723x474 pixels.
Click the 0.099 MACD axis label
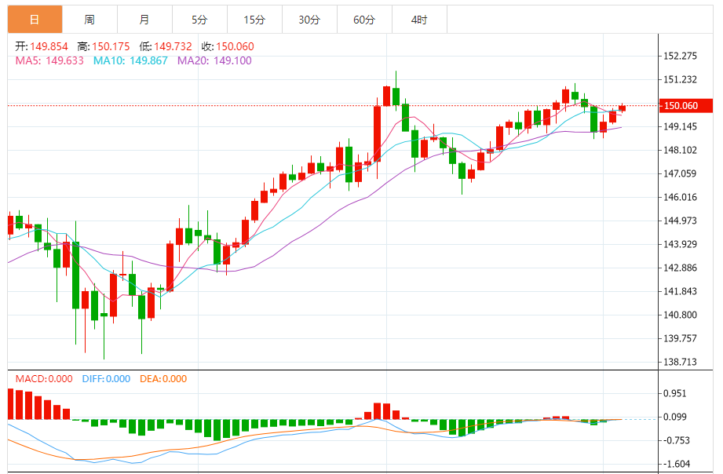674,417
